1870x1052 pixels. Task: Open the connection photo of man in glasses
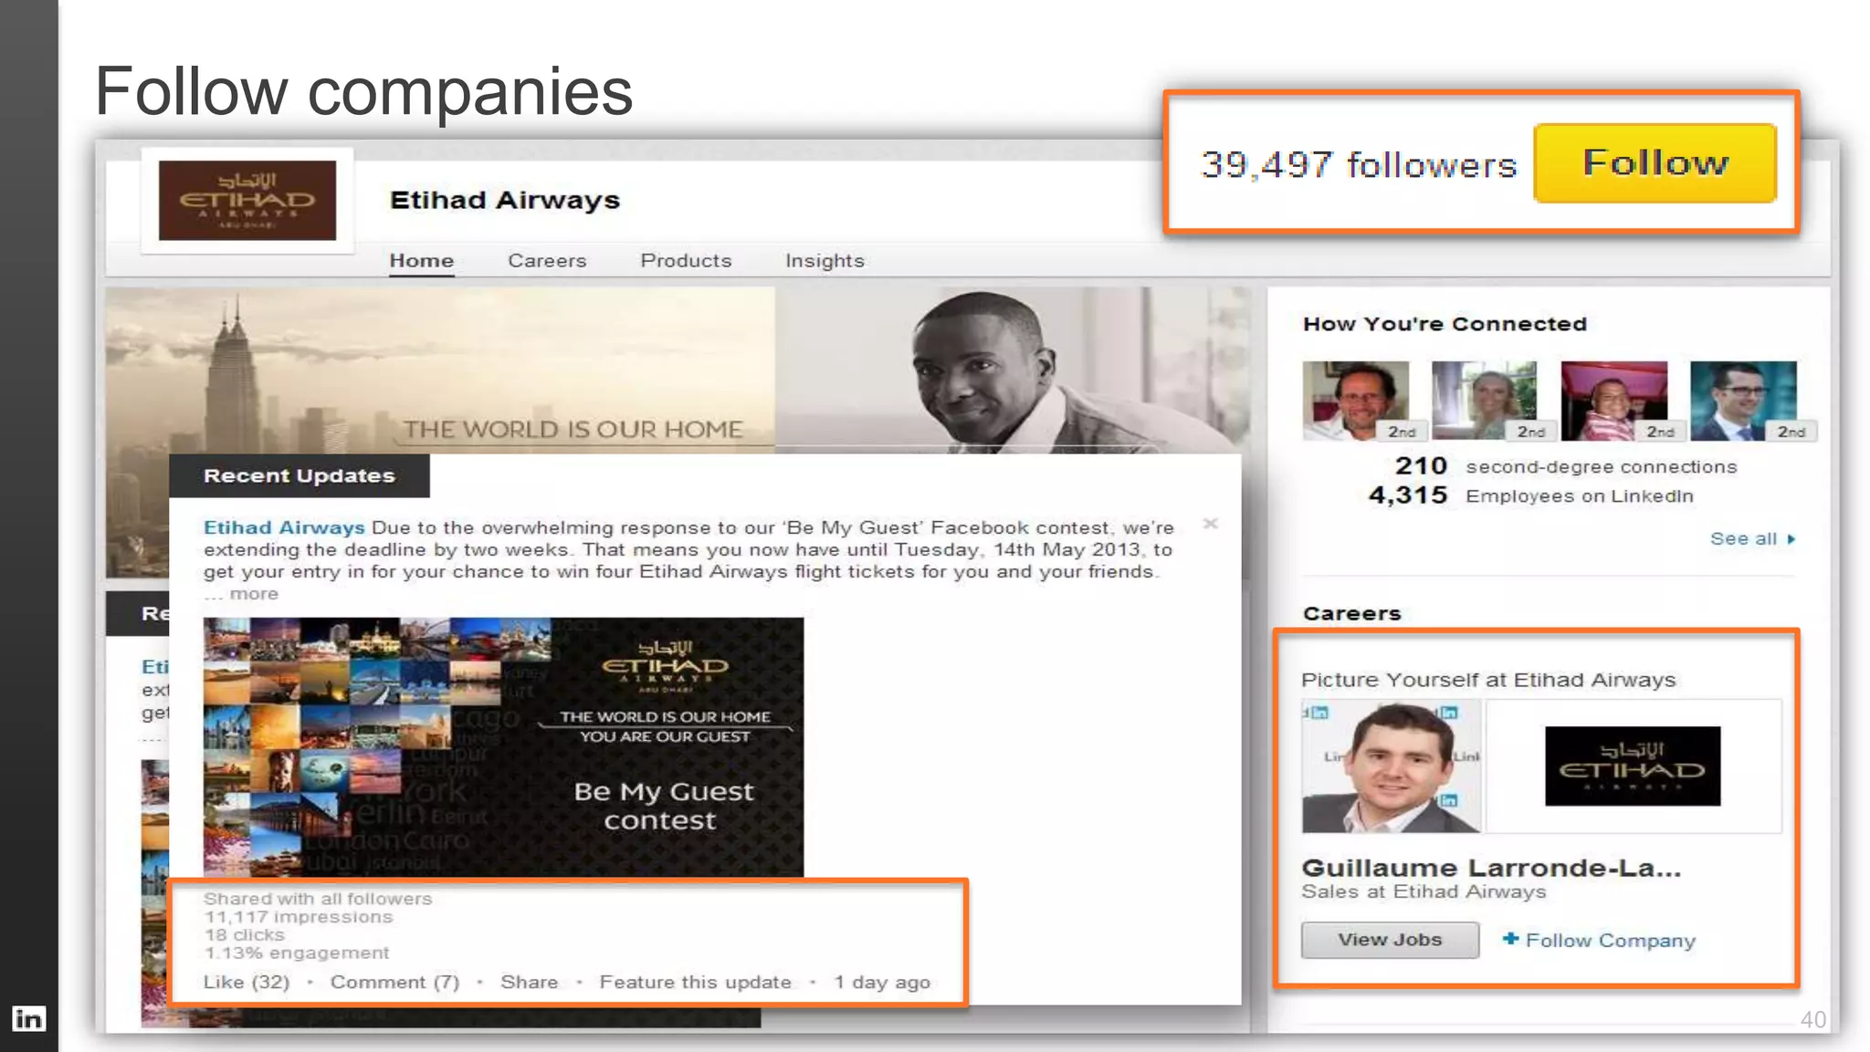click(x=1743, y=401)
